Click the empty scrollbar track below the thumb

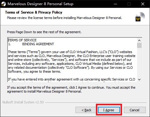point(139,63)
